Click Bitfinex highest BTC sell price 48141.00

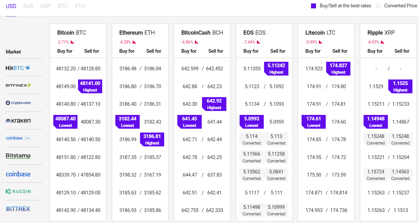click(90, 86)
